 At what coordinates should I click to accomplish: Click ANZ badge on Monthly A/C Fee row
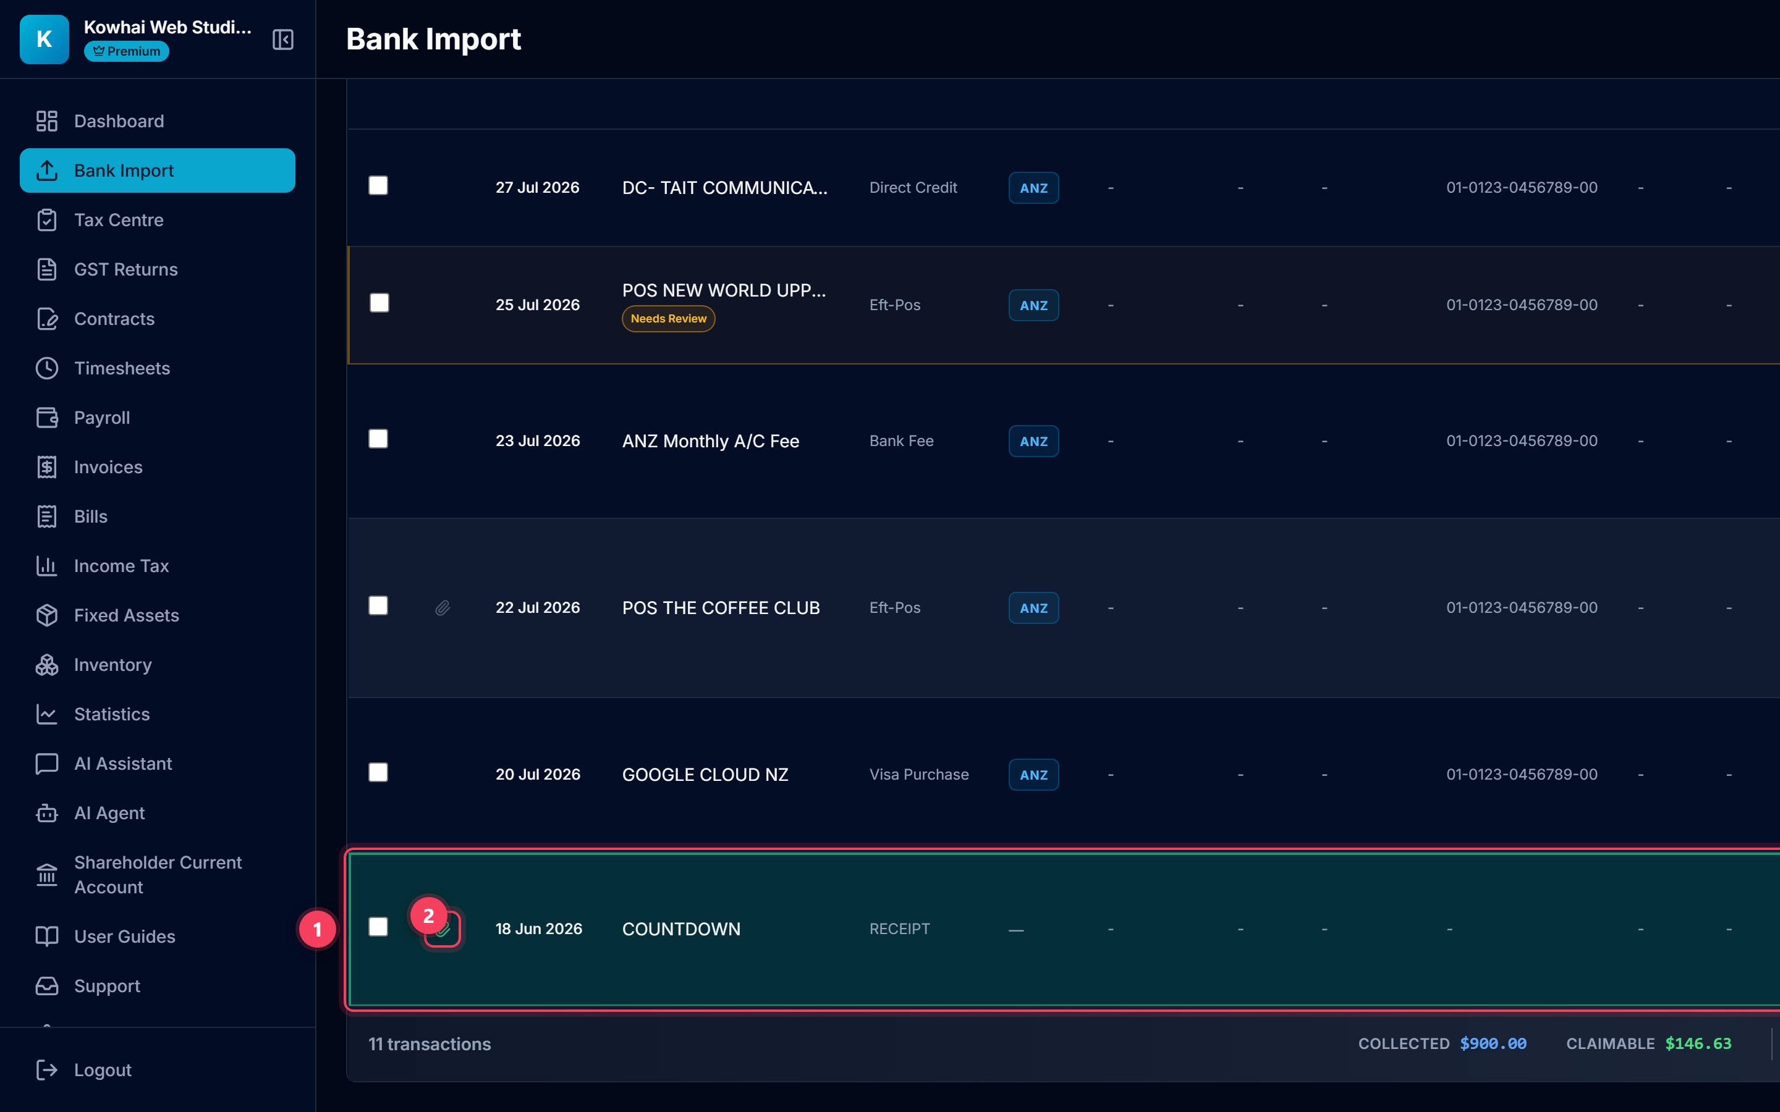pyautogui.click(x=1033, y=441)
